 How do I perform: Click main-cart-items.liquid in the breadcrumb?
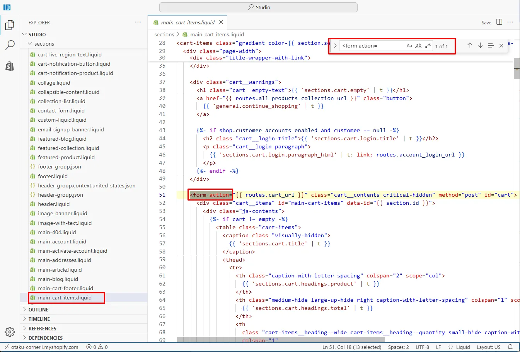[x=217, y=34]
